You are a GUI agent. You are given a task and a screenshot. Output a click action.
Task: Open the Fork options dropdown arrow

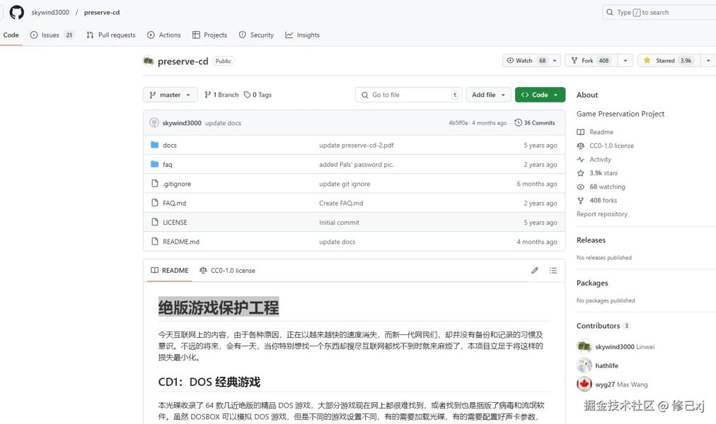[x=625, y=61]
